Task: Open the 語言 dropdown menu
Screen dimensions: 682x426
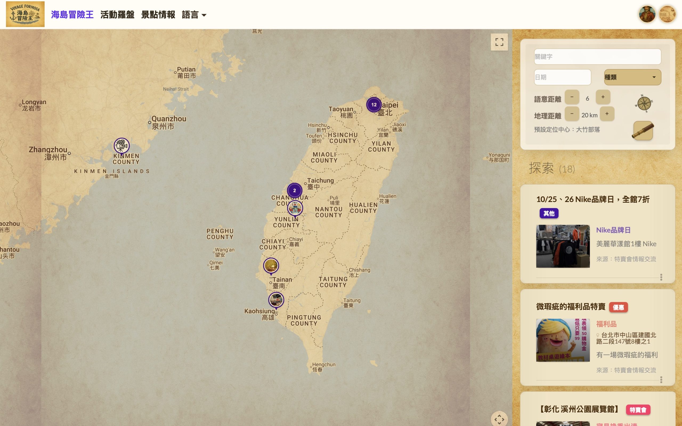Action: coord(194,15)
